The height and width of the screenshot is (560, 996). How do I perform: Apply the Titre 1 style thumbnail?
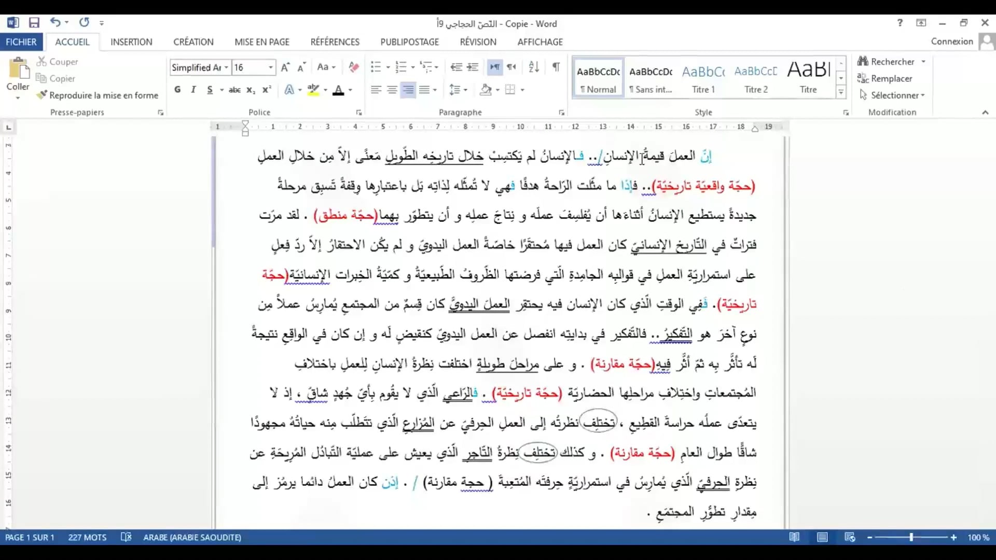tap(703, 78)
